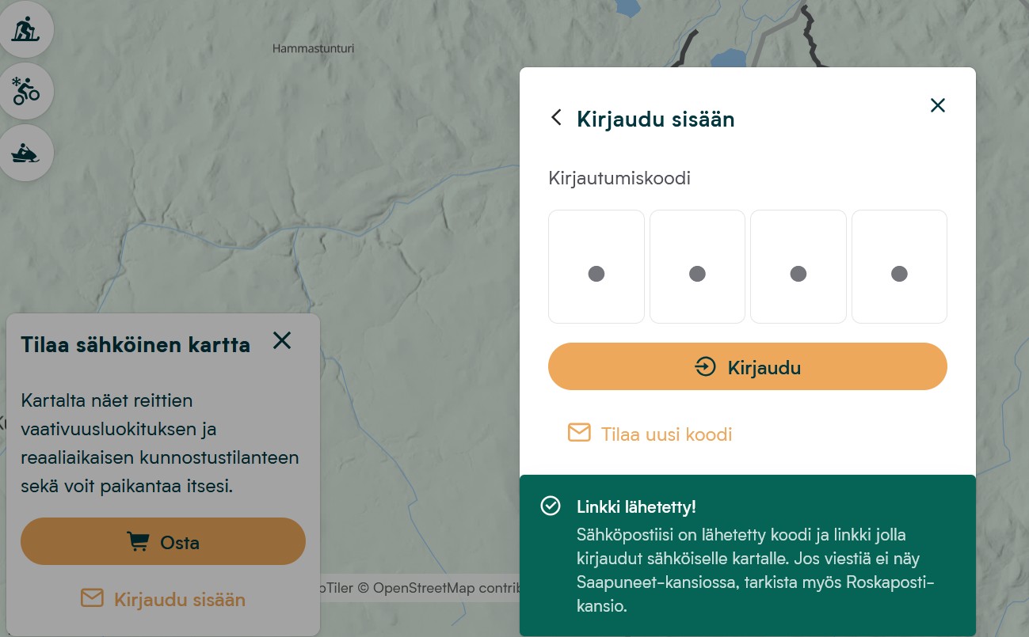Viewport: 1029px width, 637px height.
Task: Close the Kirjaudu sisään login dialog
Action: [x=937, y=105]
